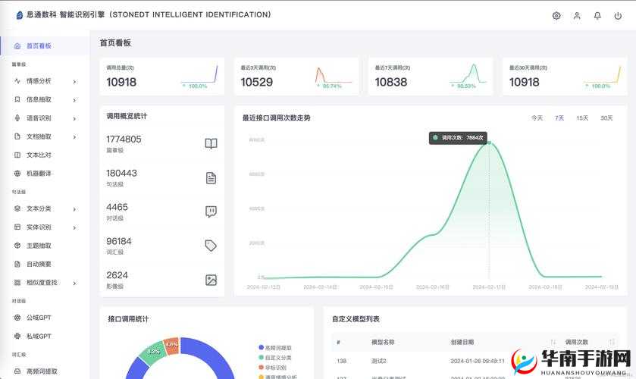636x379 pixels.
Task: Click the tag icon beside 96184
Action: [x=211, y=246]
